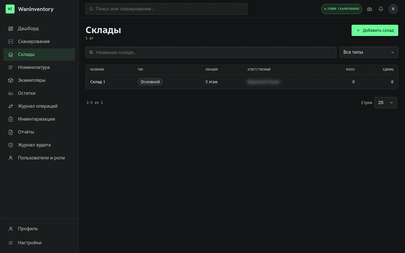This screenshot has height=253, width=405.
Task: Click the 2 этаж location cell
Action: pos(212,82)
